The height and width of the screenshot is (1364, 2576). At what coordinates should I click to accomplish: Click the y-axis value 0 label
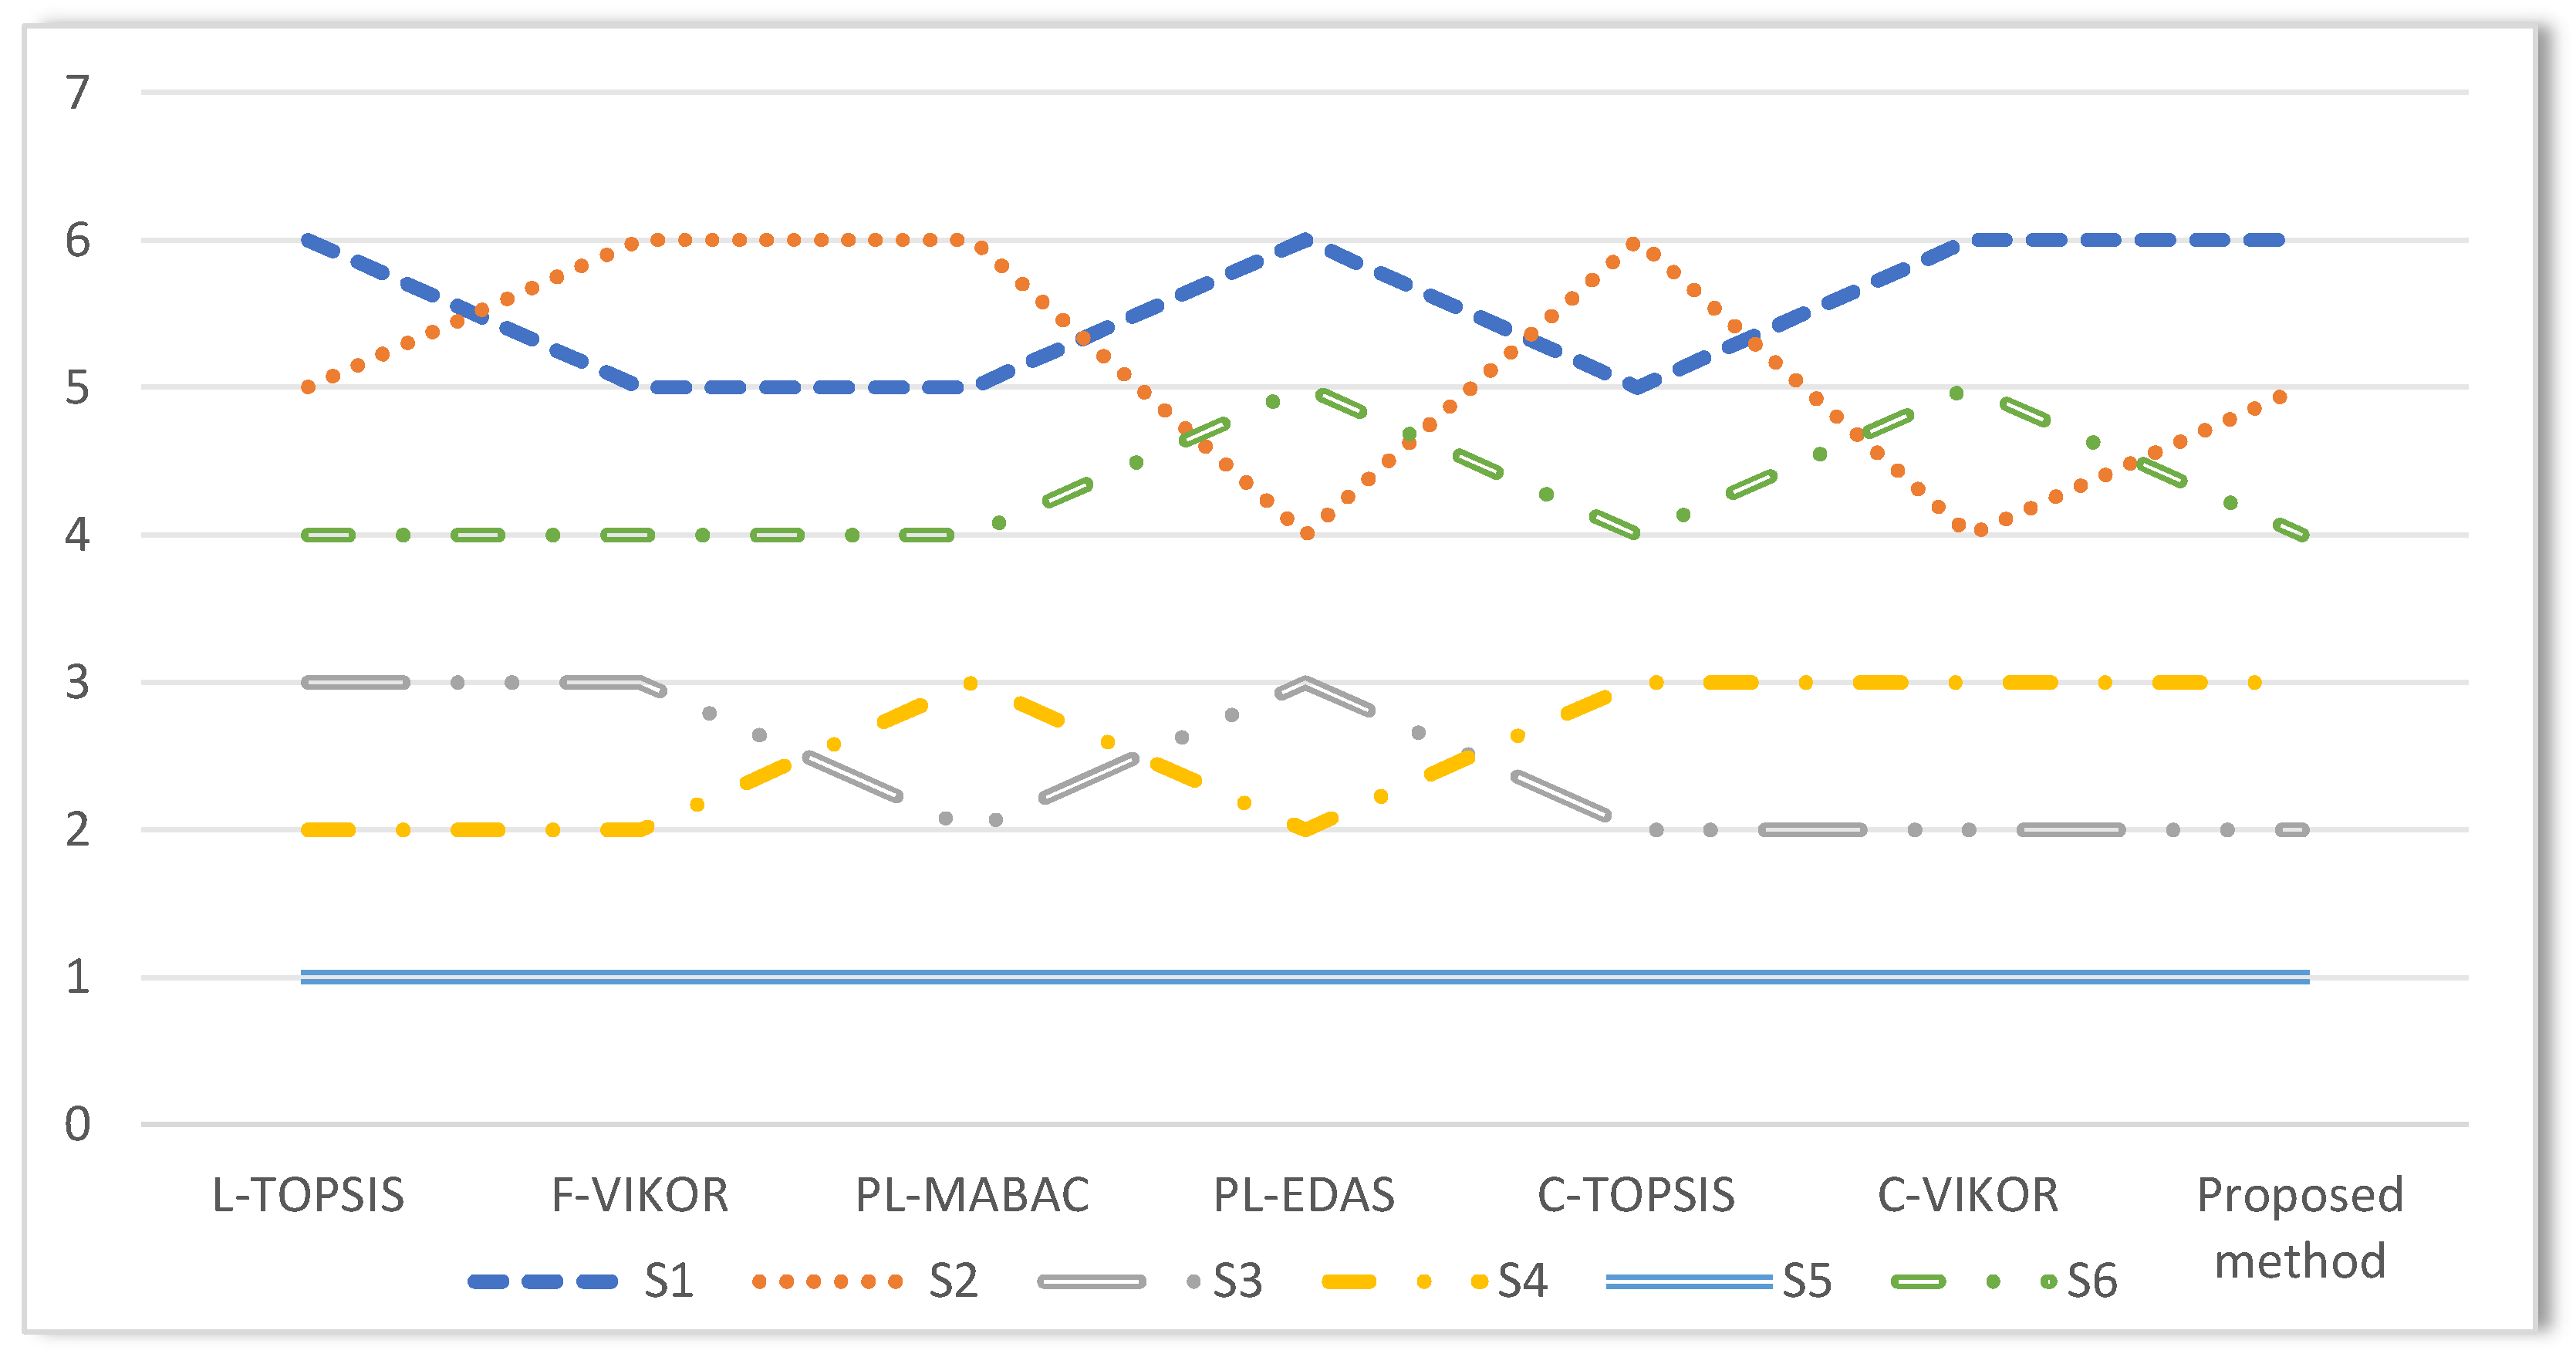(x=77, y=1124)
